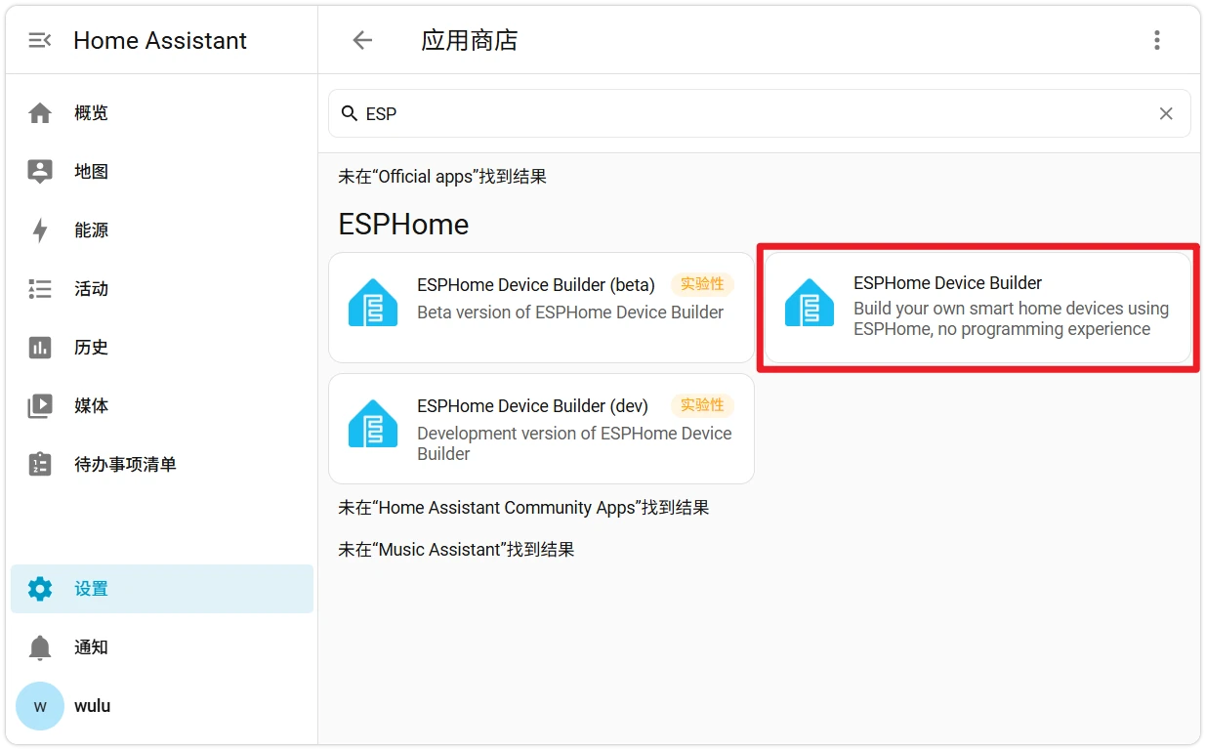1206x750 pixels.
Task: Click the ESPHome logo on the stable card
Action: tap(810, 303)
